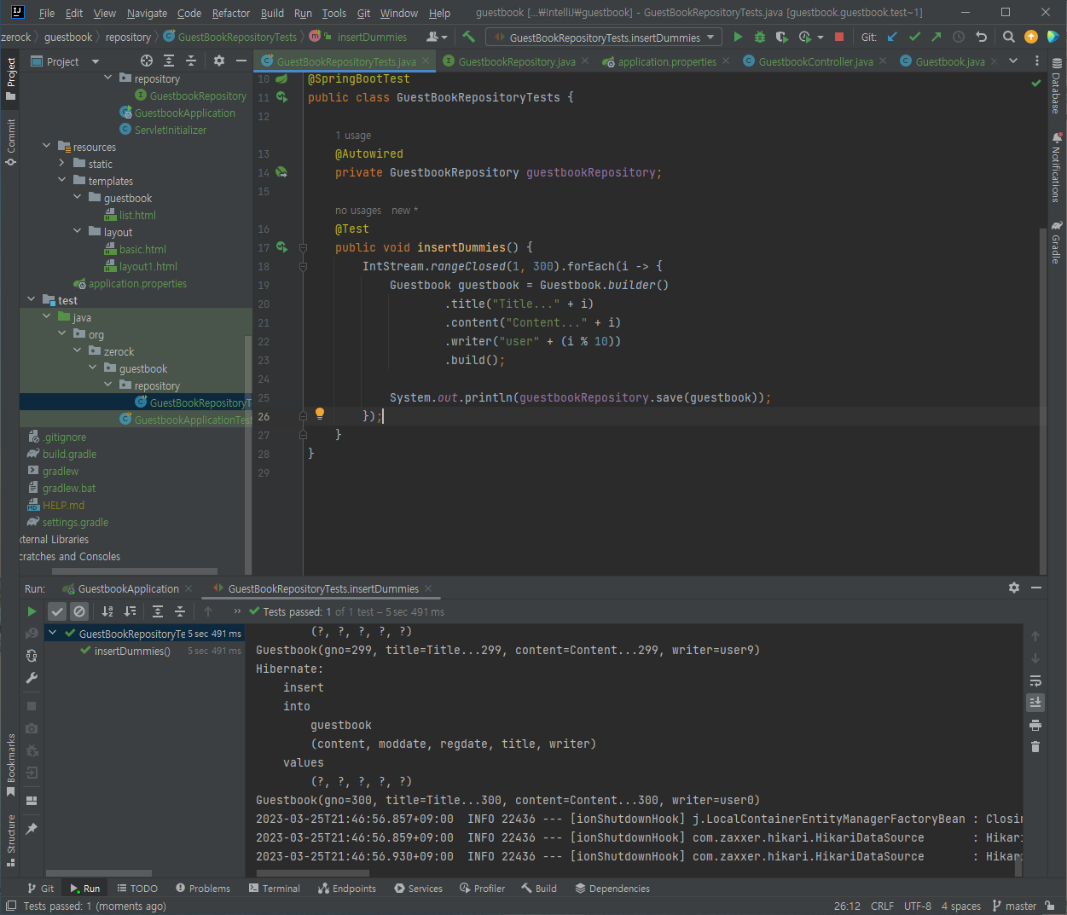Open the Refactor menu
The height and width of the screenshot is (915, 1067).
coord(231,13)
